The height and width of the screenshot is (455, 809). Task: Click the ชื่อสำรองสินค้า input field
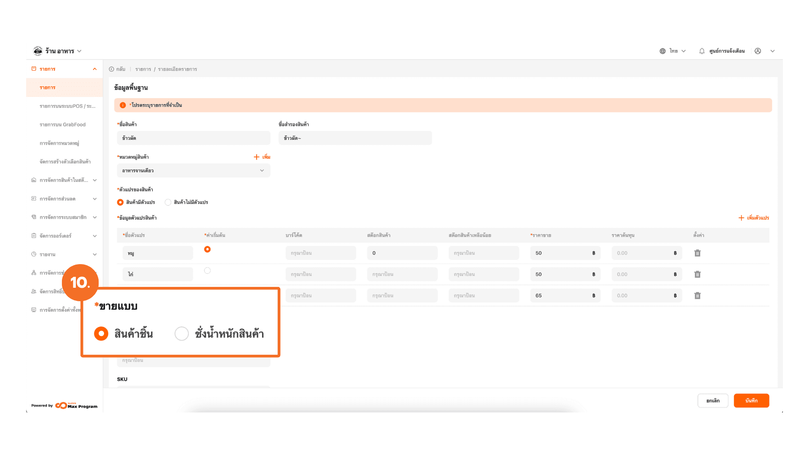[355, 138]
